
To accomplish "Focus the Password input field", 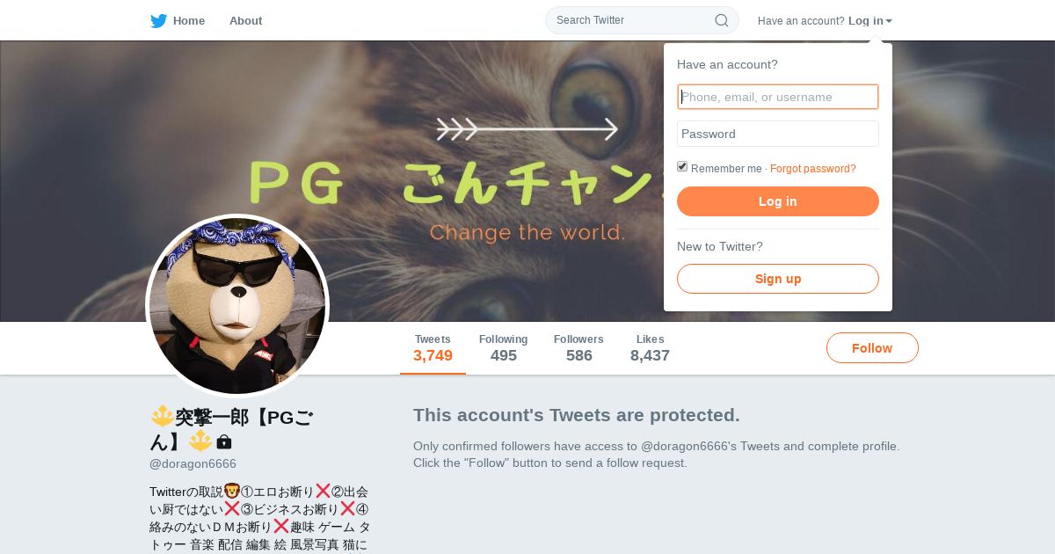I will coord(778,134).
